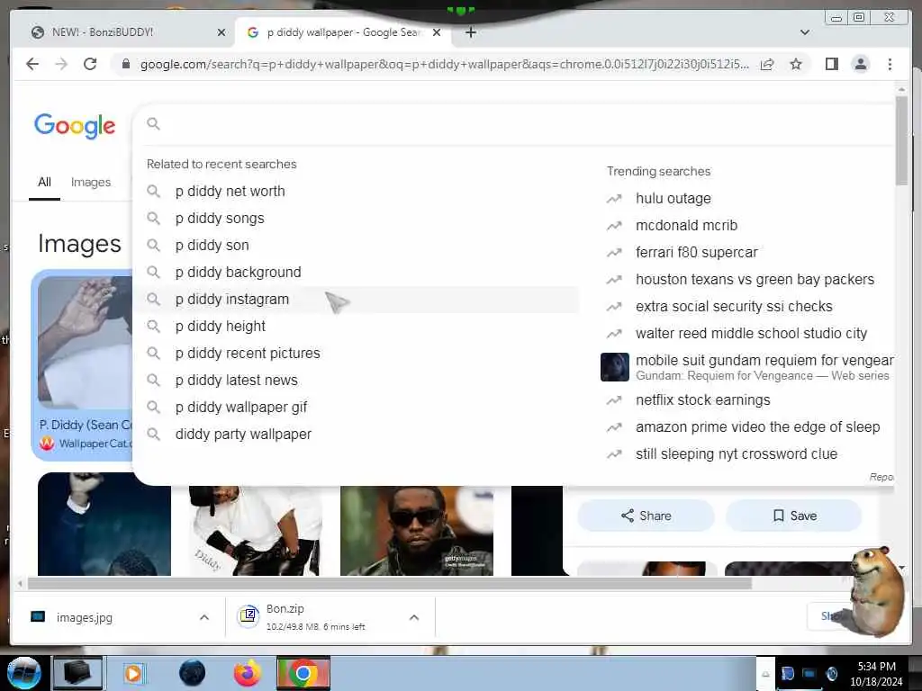Click the Bon.zip download item

pyautogui.click(x=314, y=617)
